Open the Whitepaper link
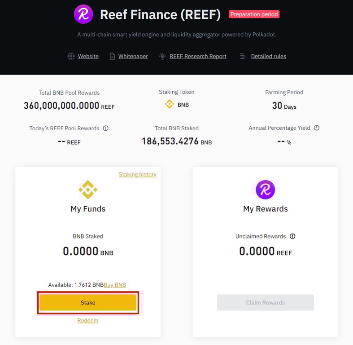This screenshot has height=345, width=353. coord(133,56)
